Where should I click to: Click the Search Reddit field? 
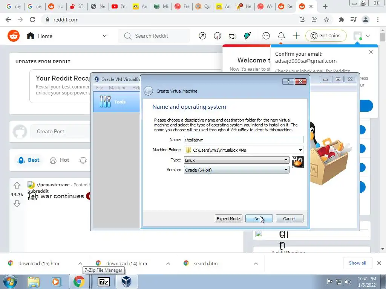154,36
